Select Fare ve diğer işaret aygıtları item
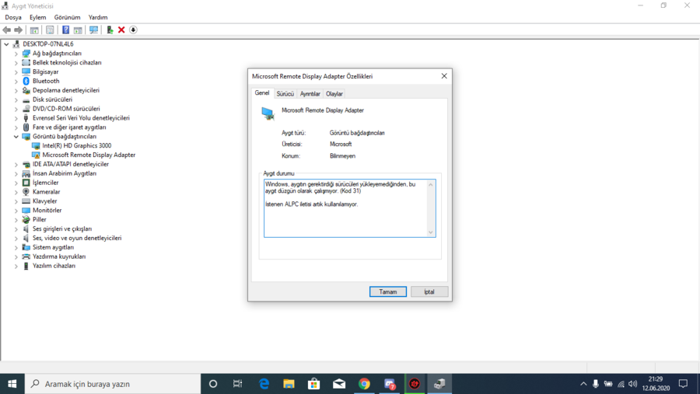 point(69,127)
